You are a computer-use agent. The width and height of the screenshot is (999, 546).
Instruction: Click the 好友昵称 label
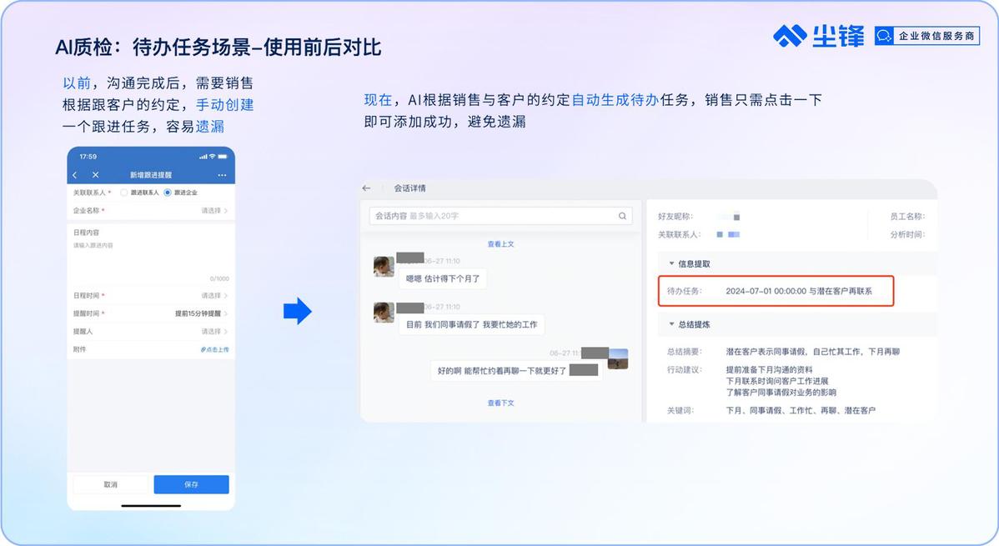675,217
